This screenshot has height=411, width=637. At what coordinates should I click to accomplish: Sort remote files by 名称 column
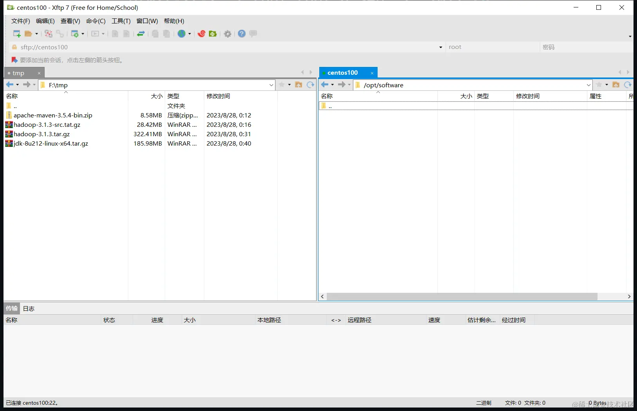coord(378,96)
